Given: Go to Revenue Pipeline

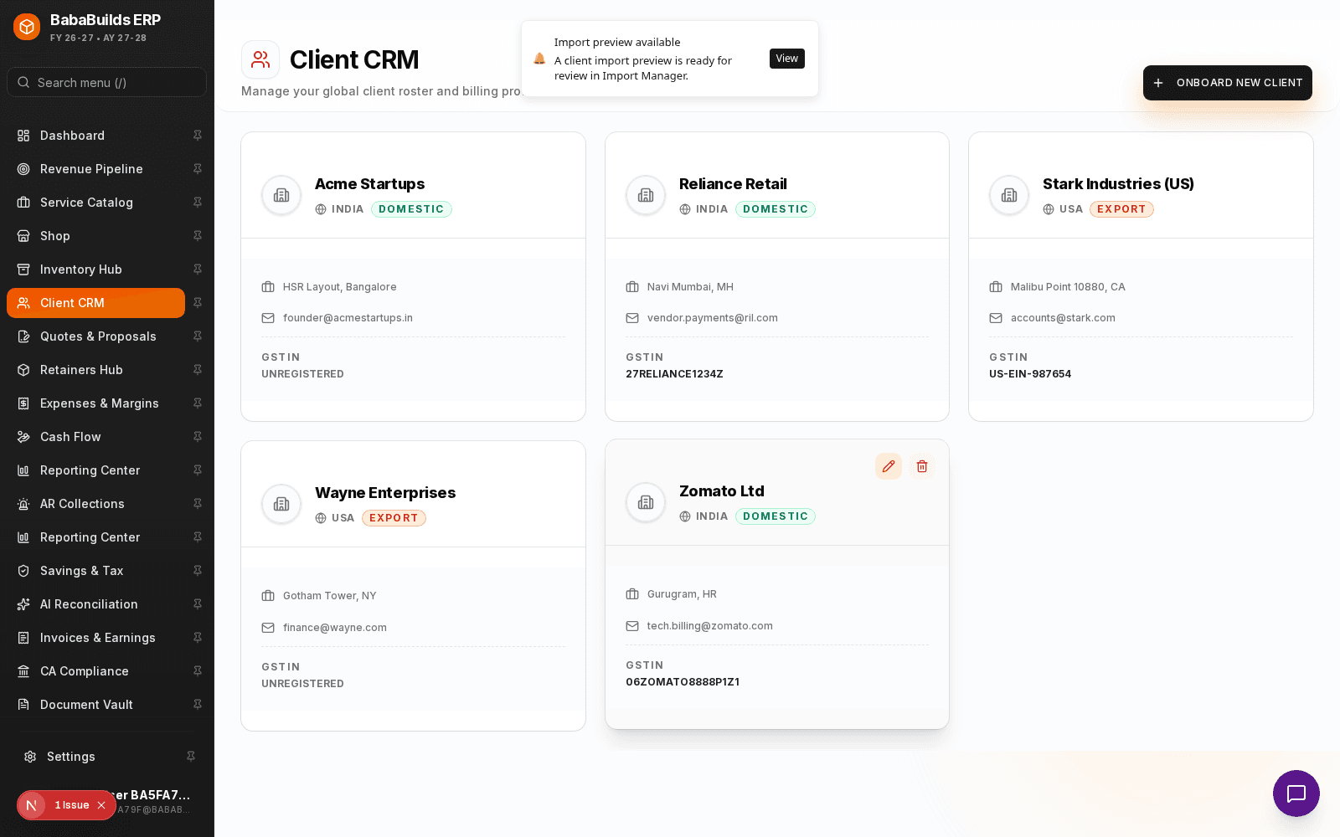Looking at the screenshot, I should tap(95, 169).
